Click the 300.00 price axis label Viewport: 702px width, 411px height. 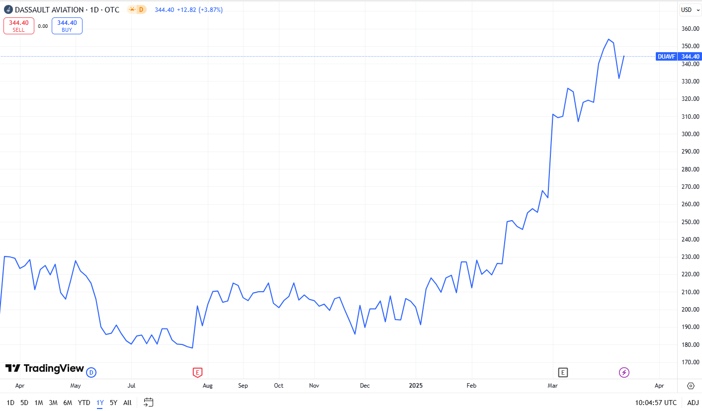[691, 134]
